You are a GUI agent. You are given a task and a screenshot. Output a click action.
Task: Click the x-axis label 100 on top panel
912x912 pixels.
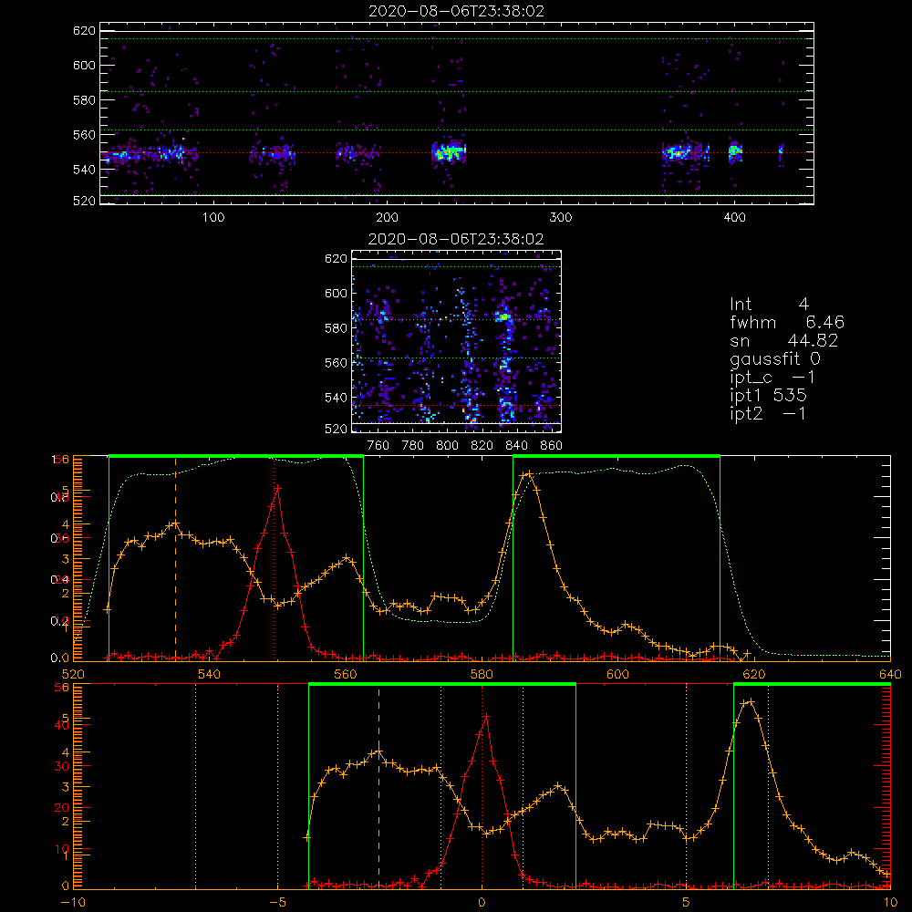tap(213, 218)
